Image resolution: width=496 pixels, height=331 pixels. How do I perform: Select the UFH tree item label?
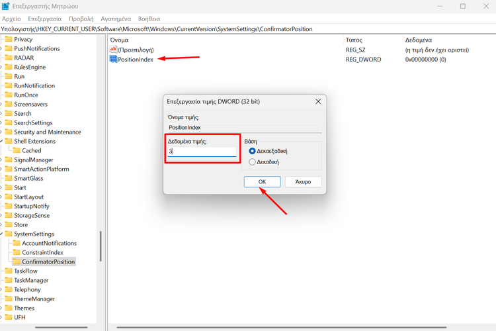20,317
